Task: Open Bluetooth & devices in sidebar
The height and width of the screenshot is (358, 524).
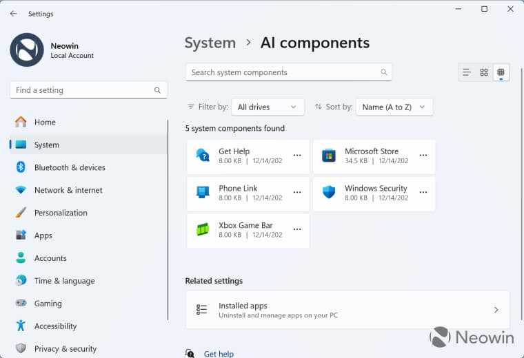Action: tap(70, 167)
